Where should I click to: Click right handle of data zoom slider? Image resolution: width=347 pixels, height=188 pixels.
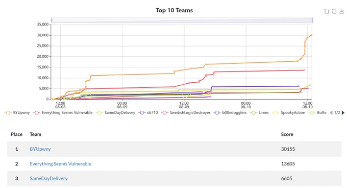[312, 20]
